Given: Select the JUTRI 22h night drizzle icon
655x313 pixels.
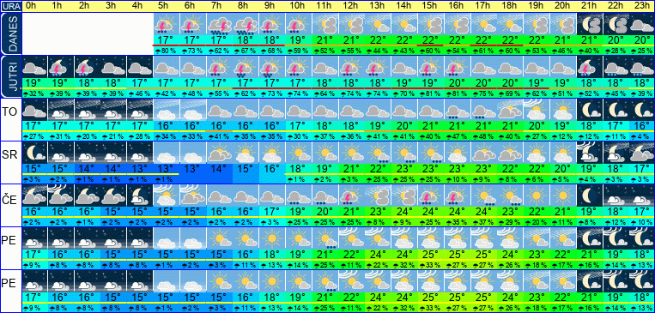Looking at the screenshot, I should pyautogui.click(x=616, y=67).
